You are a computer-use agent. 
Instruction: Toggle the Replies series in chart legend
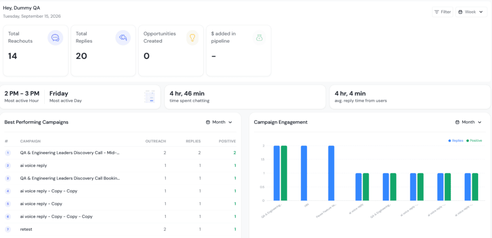(455, 141)
